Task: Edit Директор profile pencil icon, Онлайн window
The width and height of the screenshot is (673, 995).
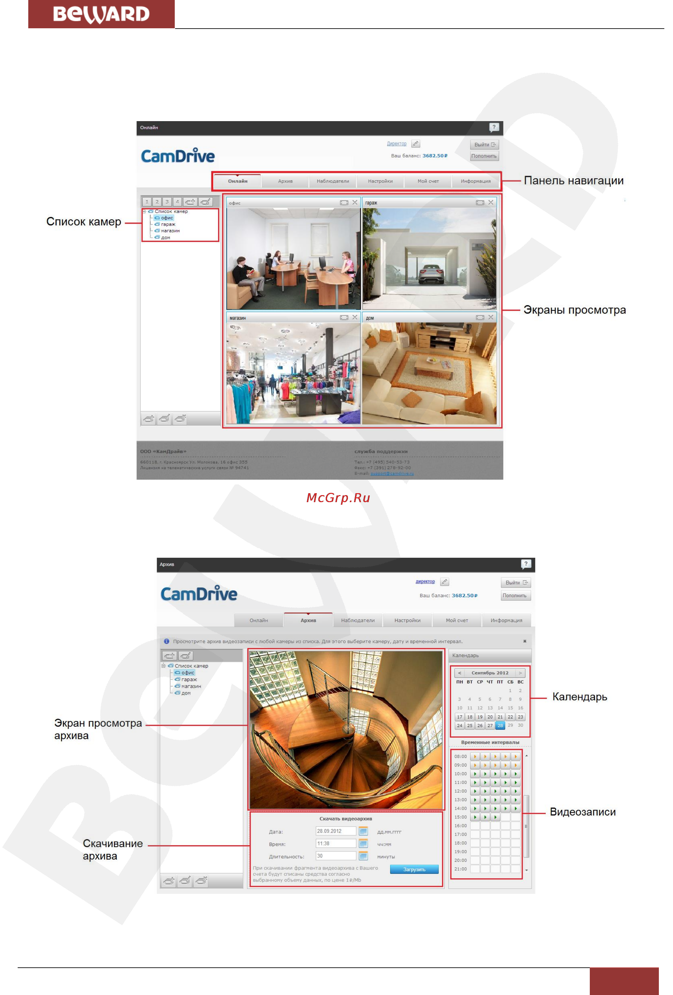Action: (x=416, y=143)
